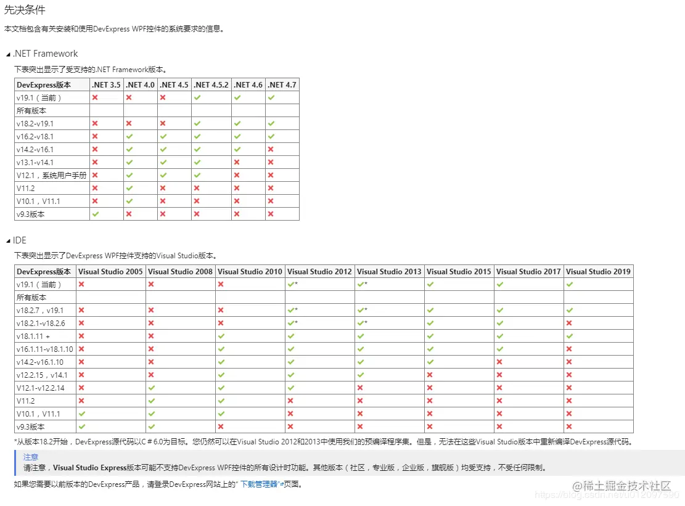Viewport: 685px width, 506px height.
Task: Click the red cross for v9.3版本 under Visual Studio 2010
Action: [221, 426]
